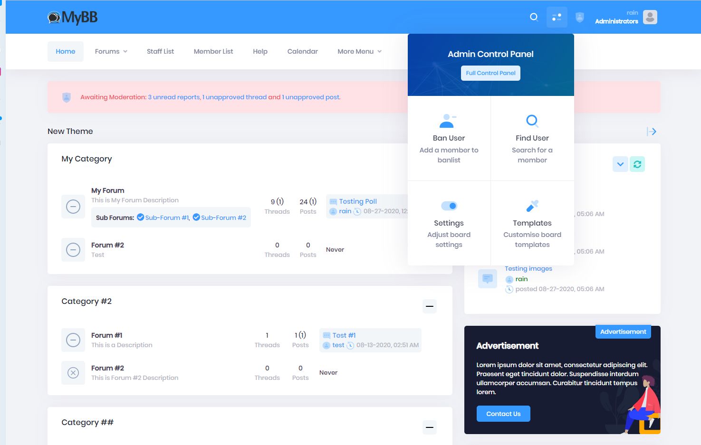
Task: Collapse Category #2 with minus button
Action: 429,306
